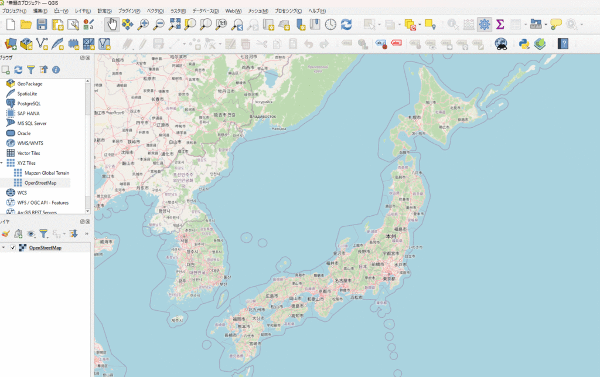
Task: Create a new project with the blank page icon
Action: [x=11, y=25]
